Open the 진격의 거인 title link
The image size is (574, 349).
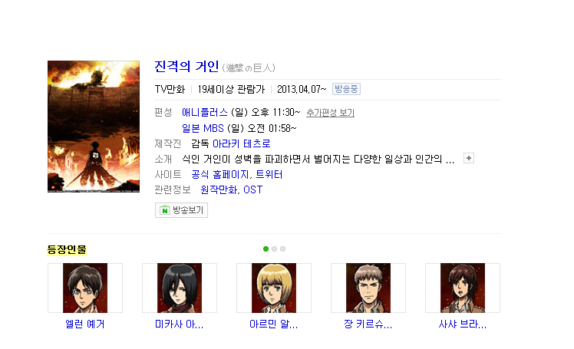tap(186, 67)
